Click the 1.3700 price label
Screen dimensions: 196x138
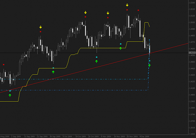192,121
